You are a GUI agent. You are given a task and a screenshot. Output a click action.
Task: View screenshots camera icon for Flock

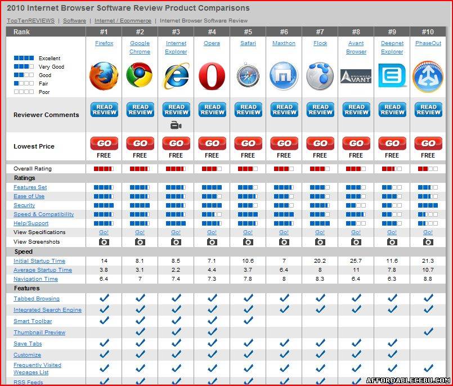point(320,242)
